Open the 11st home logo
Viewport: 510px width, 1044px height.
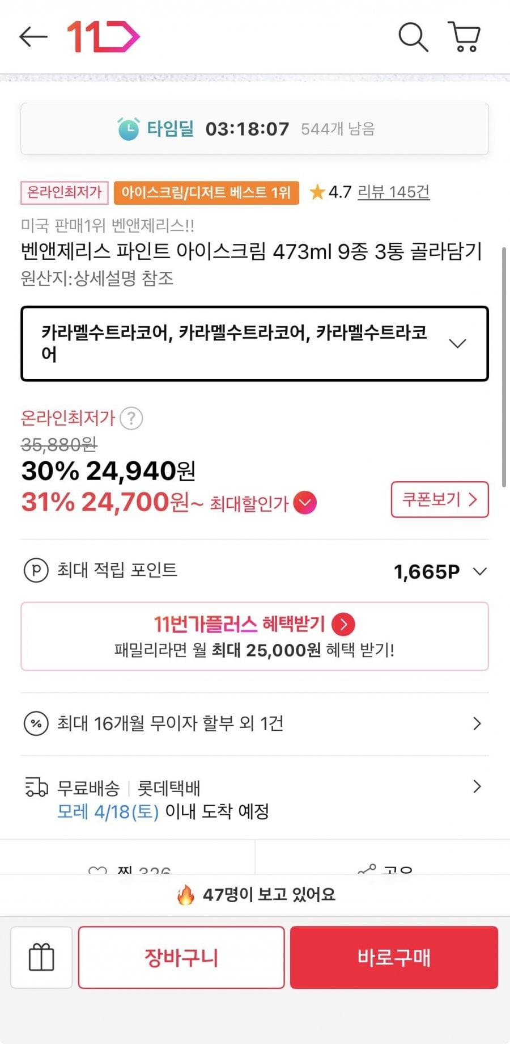(x=103, y=37)
